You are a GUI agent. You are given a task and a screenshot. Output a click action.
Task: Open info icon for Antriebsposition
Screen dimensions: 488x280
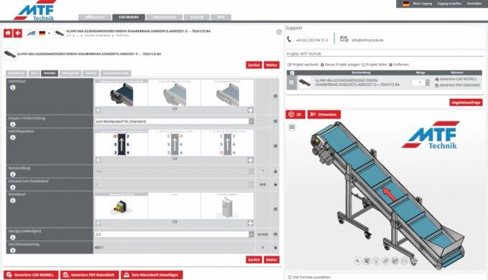click(13, 137)
